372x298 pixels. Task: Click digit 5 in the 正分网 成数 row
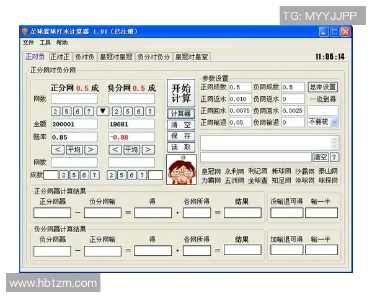pos(74,175)
